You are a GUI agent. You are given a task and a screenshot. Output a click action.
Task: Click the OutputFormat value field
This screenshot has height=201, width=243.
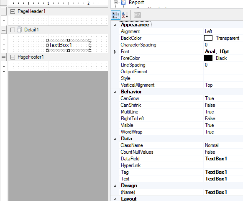[223, 72]
